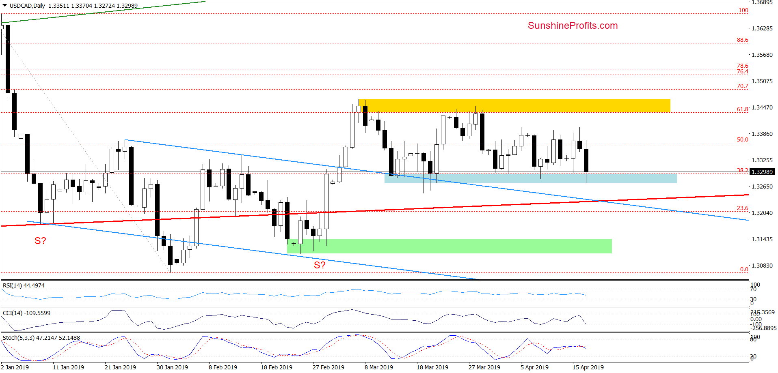The image size is (778, 373).
Task: Click price axis value 1.33860
Action: click(762, 134)
